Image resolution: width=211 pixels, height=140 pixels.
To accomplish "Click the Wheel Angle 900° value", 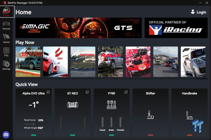I will pyautogui.click(x=40, y=128).
